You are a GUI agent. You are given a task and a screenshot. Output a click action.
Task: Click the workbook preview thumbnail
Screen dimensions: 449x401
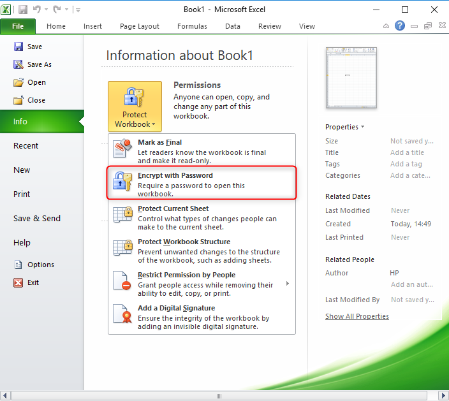point(351,78)
